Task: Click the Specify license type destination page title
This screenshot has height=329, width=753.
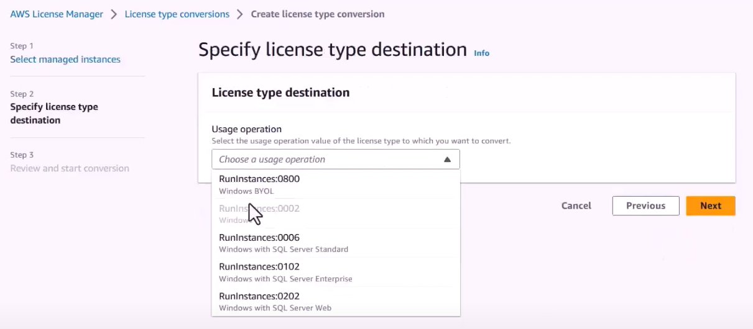Action: click(x=333, y=50)
